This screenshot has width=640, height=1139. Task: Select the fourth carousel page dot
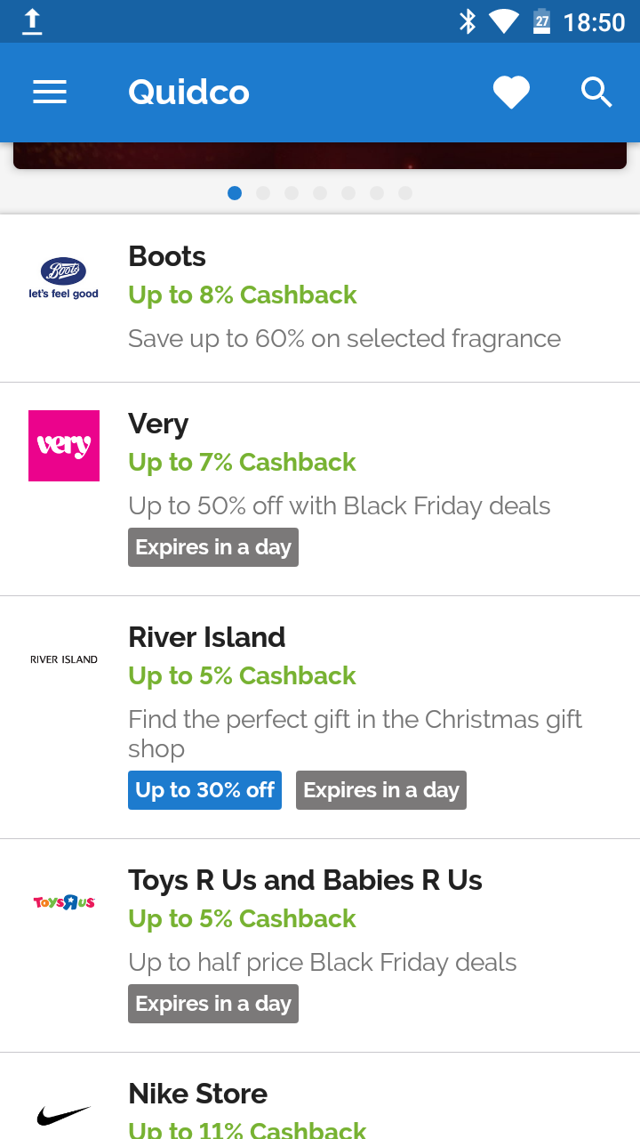pyautogui.click(x=320, y=193)
